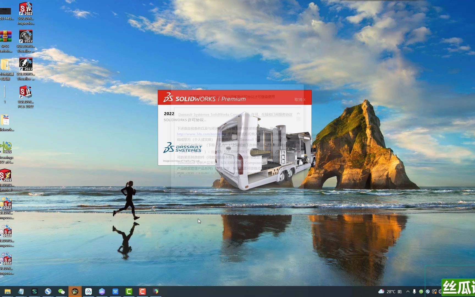
Task: Click the blue round tray icon
Action: (428, 291)
